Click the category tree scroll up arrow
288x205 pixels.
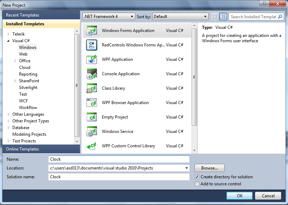77,31
